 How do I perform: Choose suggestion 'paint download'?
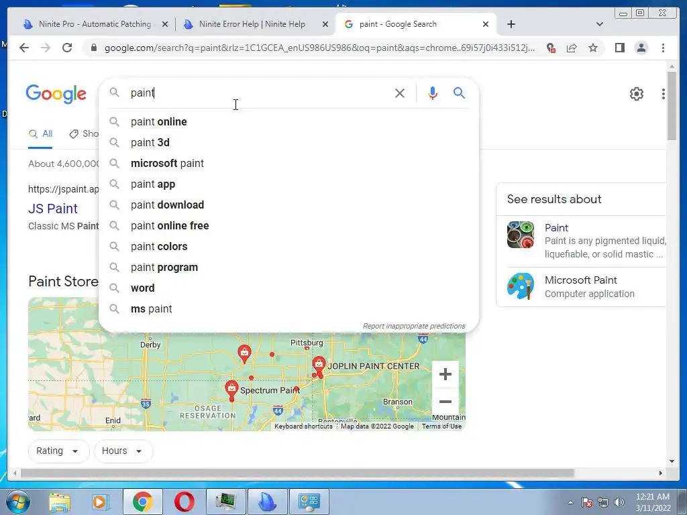click(289, 205)
